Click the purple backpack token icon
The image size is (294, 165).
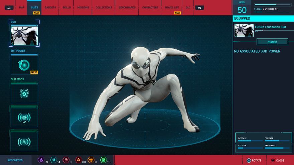pos(41,160)
